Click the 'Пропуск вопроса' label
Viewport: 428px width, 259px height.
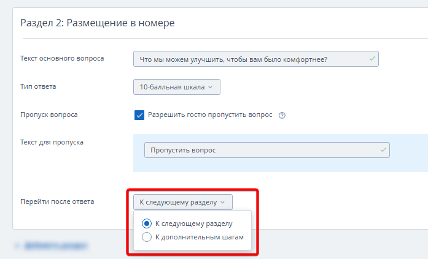tap(49, 114)
